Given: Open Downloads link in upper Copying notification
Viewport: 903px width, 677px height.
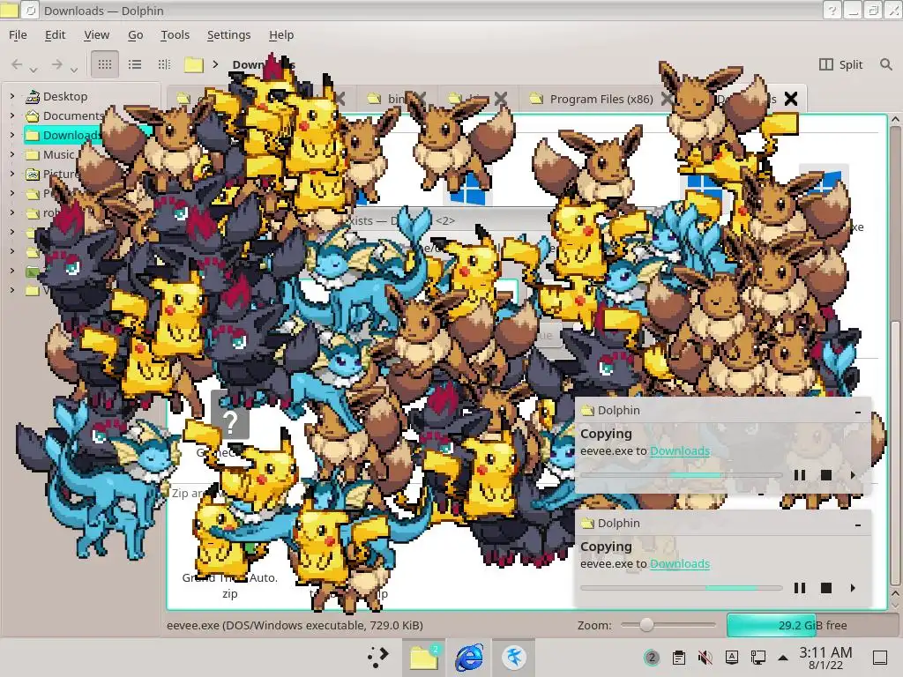Looking at the screenshot, I should [x=680, y=450].
